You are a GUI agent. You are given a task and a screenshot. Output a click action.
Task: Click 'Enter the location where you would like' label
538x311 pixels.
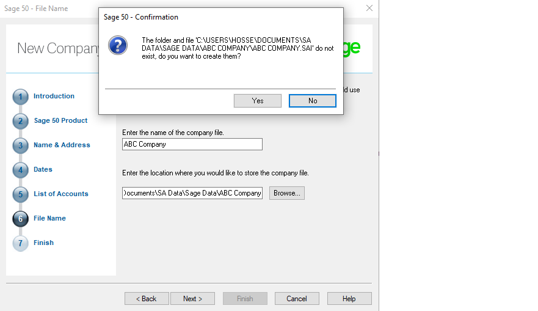click(x=216, y=173)
